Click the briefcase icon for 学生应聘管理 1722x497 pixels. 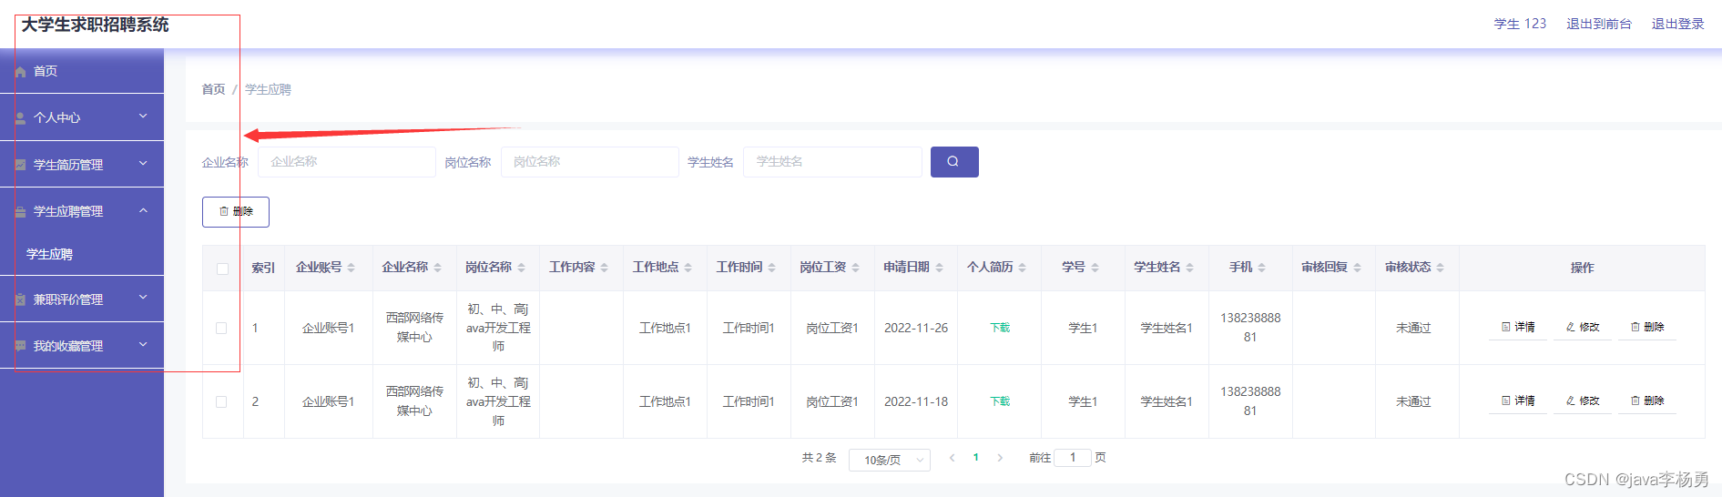tap(20, 212)
